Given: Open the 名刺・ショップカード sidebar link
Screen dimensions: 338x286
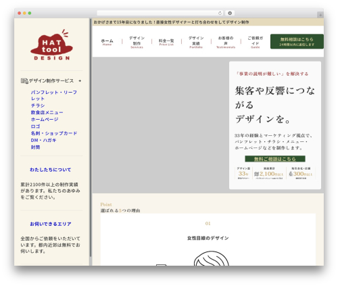Looking at the screenshot, I should (x=54, y=133).
